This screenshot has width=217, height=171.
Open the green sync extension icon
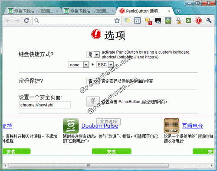[x=188, y=20]
